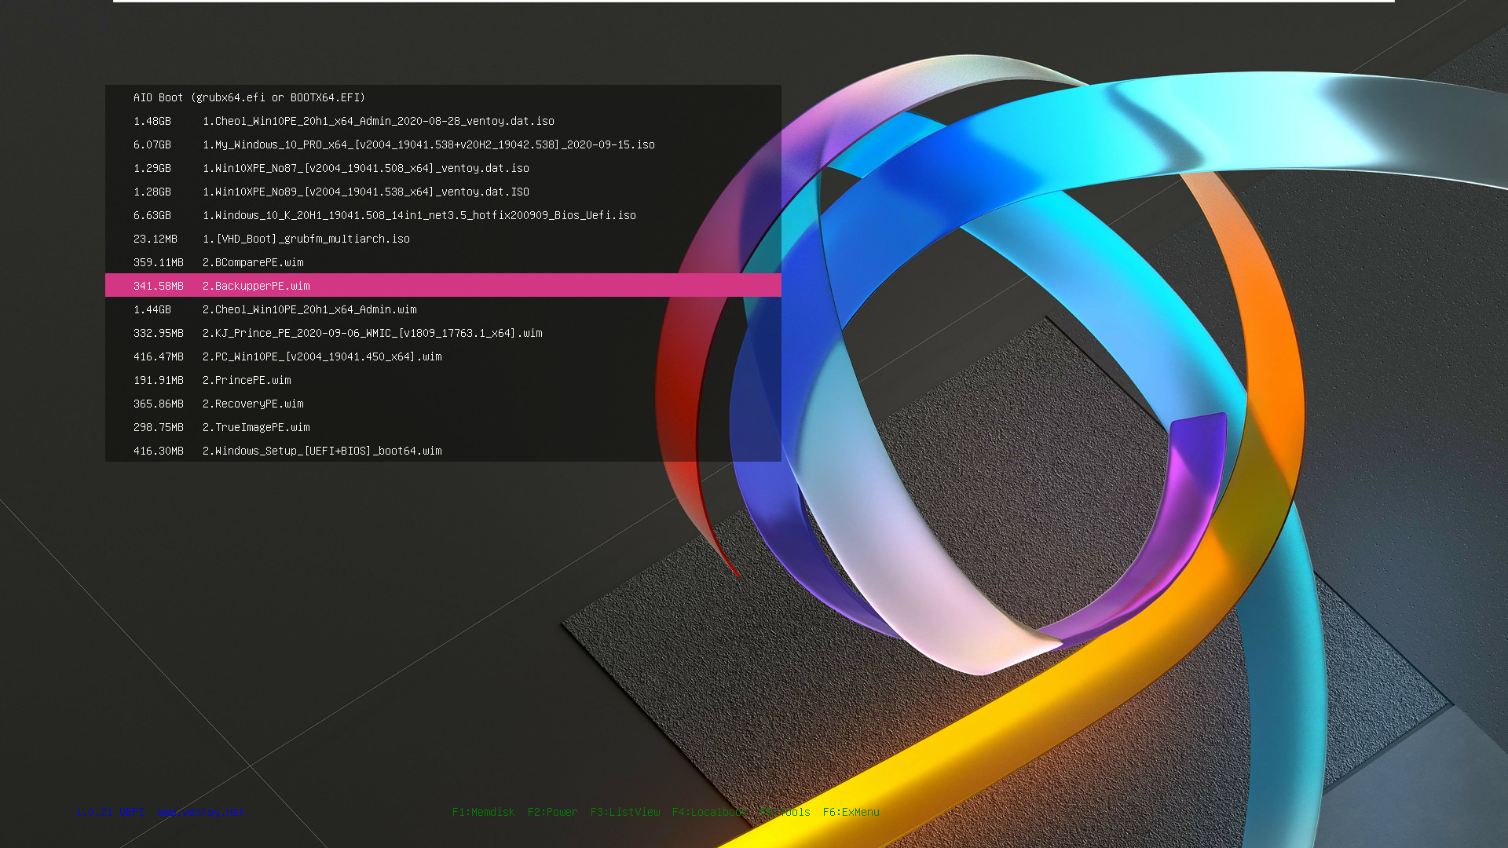Click the 1.0.21 UEFI version text
The height and width of the screenshot is (848, 1508).
click(x=110, y=813)
